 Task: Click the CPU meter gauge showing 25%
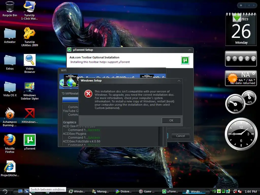[x=235, y=104]
